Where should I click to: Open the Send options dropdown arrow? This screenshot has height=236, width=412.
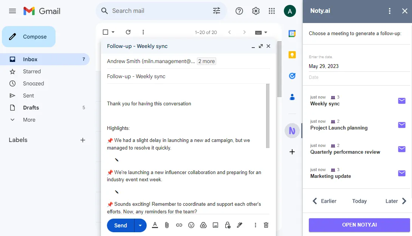click(x=140, y=225)
